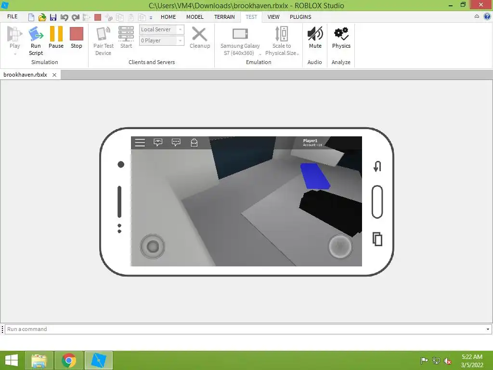Click the New file icon in quick access toolbar
This screenshot has height=370, width=493.
[31, 17]
